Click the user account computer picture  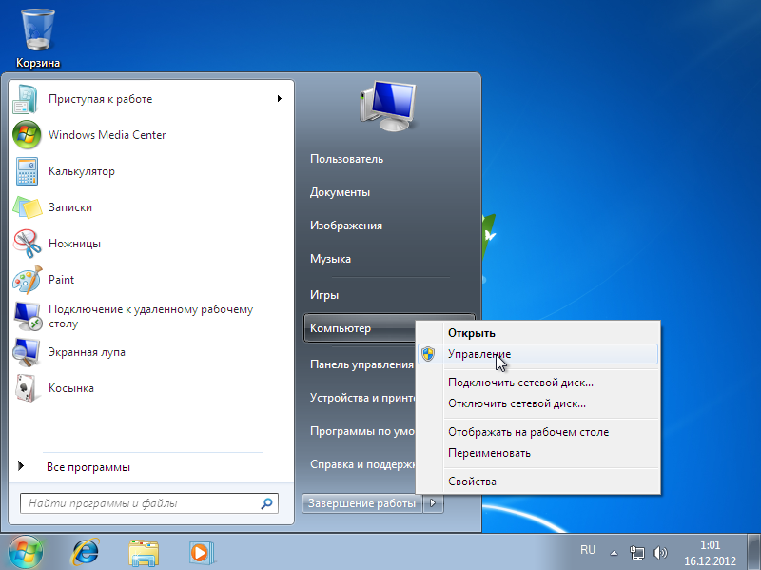tap(388, 106)
